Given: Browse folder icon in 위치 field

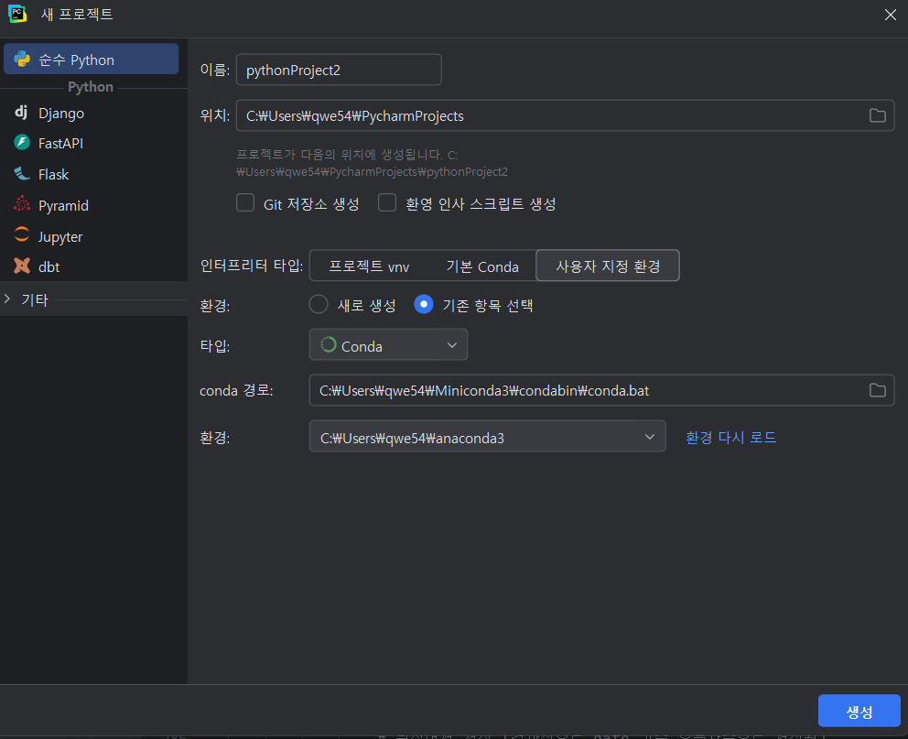Looking at the screenshot, I should (877, 115).
